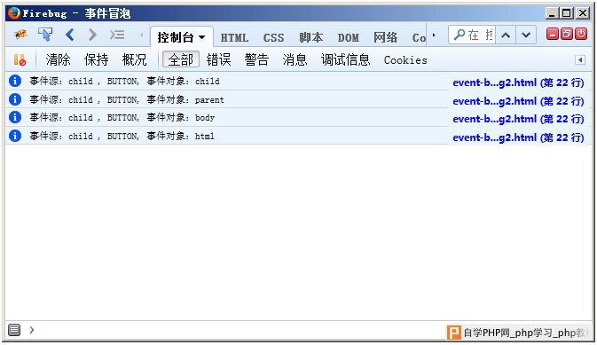
Task: Click the command line prompt at bottom
Action: [x=32, y=330]
